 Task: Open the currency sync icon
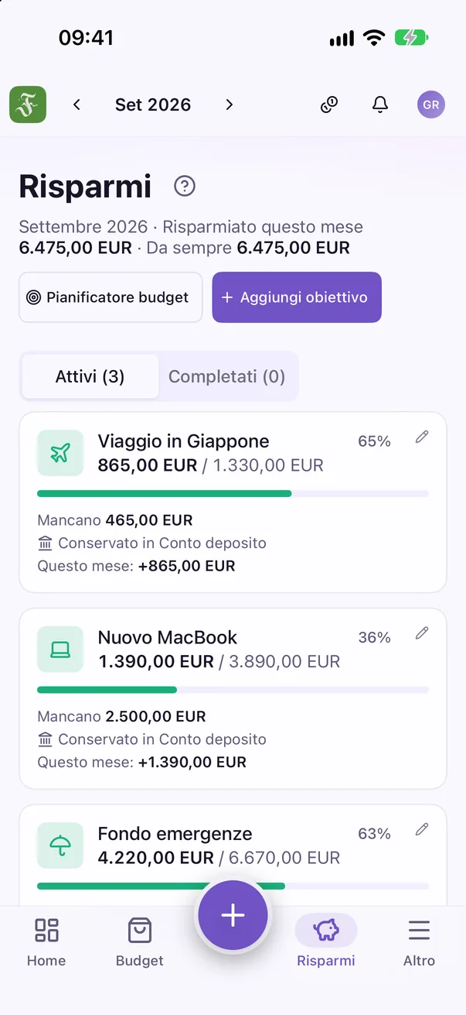(329, 105)
